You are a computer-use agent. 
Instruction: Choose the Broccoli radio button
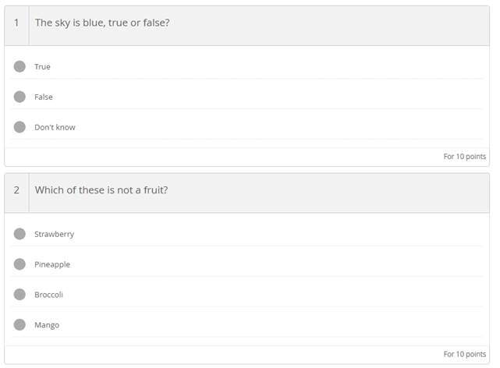[20, 295]
